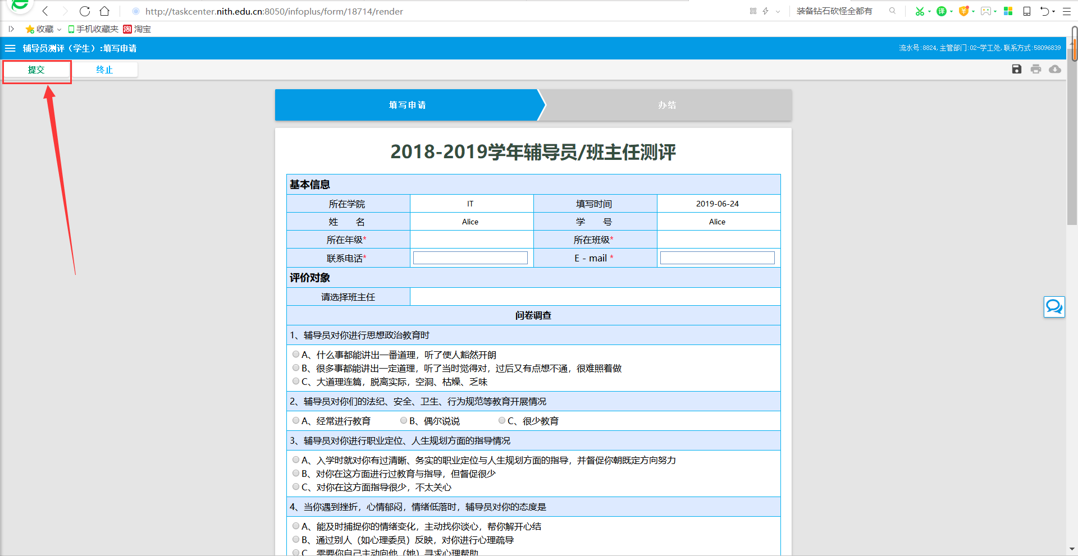1078x556 pixels.
Task: Expand the game icon dropdown arrow
Action: click(995, 12)
